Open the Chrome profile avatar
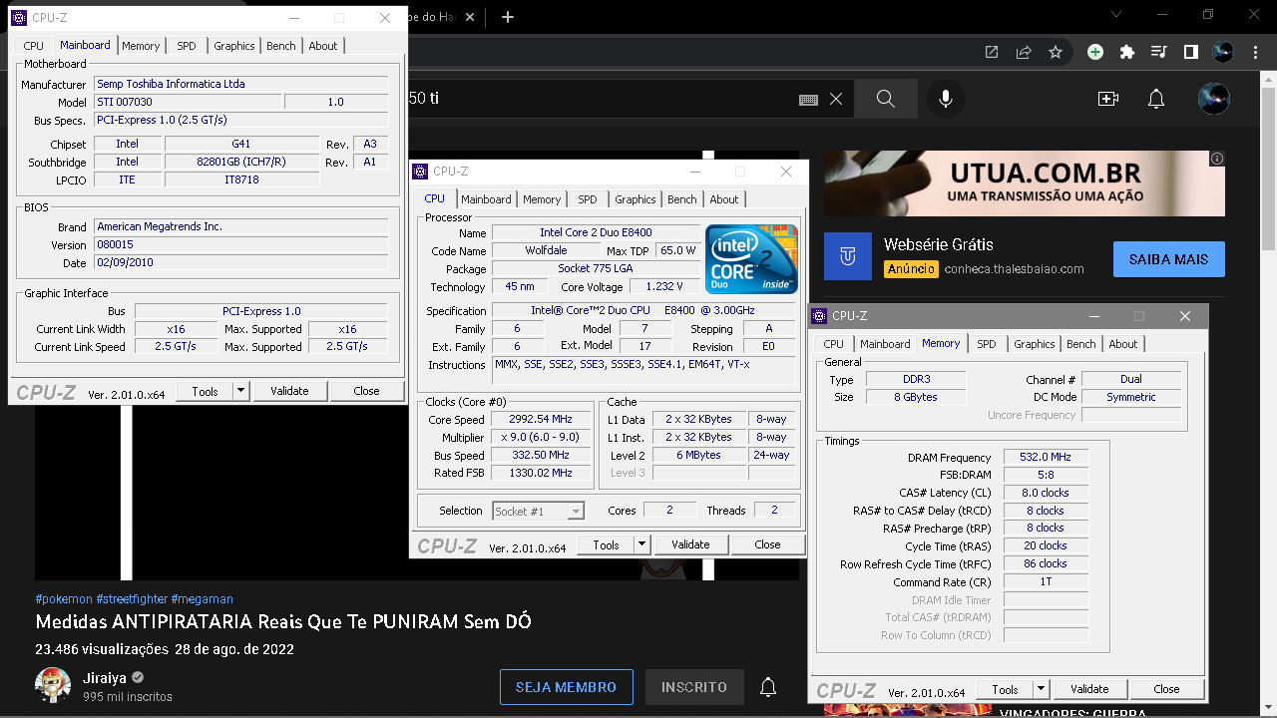1277x718 pixels. pyautogui.click(x=1223, y=52)
